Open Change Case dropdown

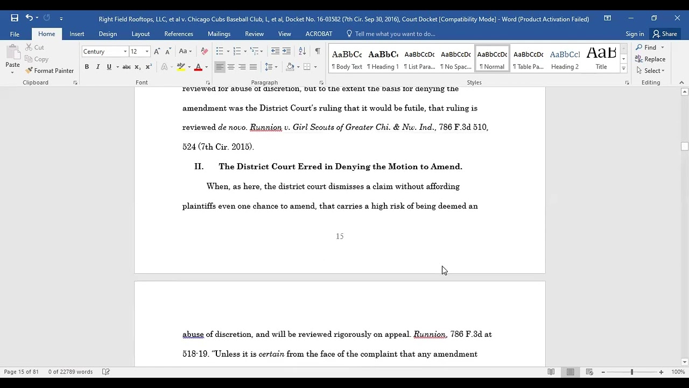185,51
